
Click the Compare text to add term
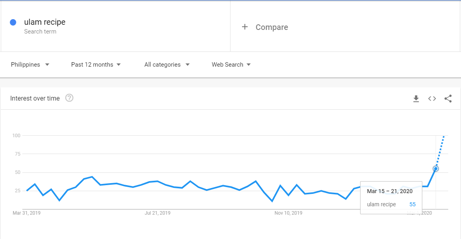click(272, 27)
